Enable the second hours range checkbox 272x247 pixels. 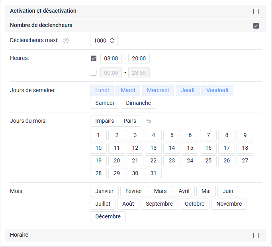tap(94, 73)
